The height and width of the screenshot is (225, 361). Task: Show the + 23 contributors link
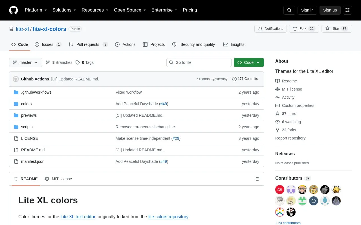point(288,223)
